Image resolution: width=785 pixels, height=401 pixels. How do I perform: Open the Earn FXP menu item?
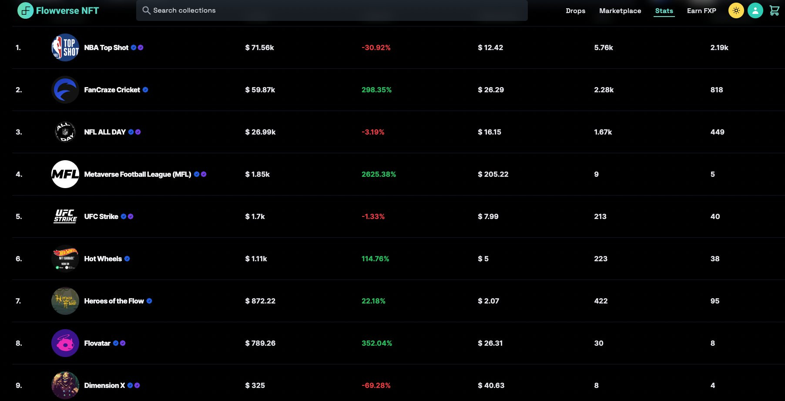click(701, 10)
